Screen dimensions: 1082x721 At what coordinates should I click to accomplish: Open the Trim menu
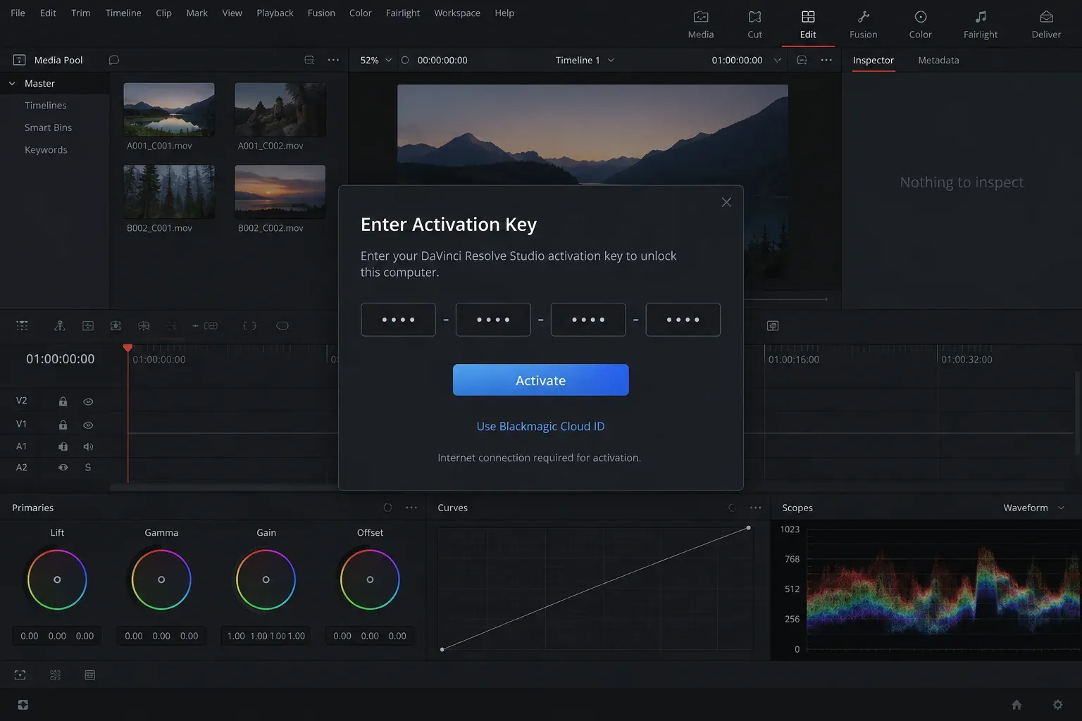point(80,13)
